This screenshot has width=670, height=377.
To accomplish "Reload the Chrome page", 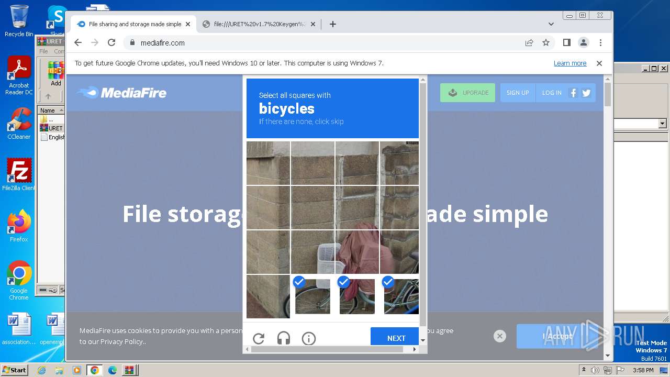I will [111, 42].
